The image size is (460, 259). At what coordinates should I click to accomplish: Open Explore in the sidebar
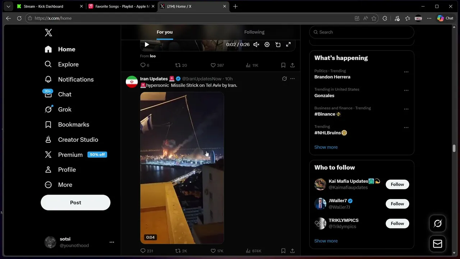tap(61, 64)
